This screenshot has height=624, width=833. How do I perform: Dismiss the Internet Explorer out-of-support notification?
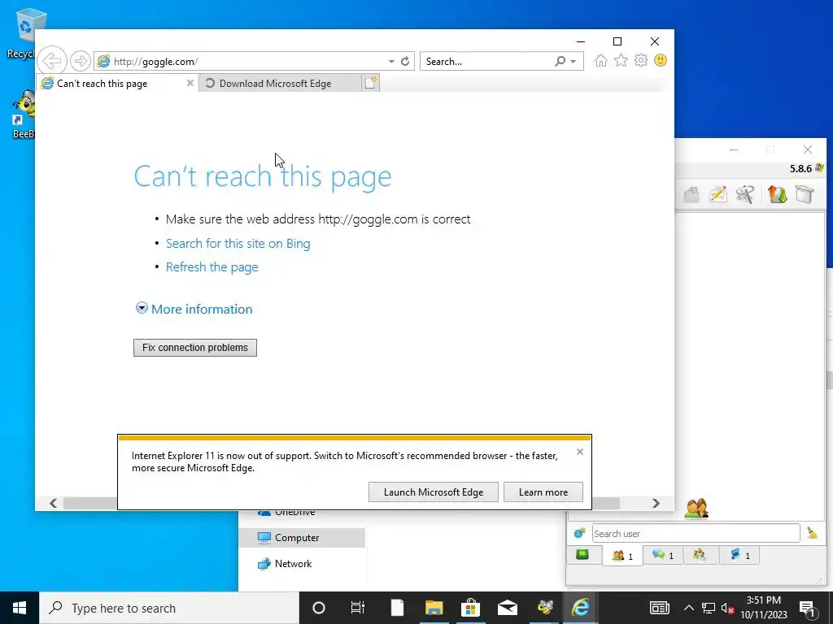(579, 452)
